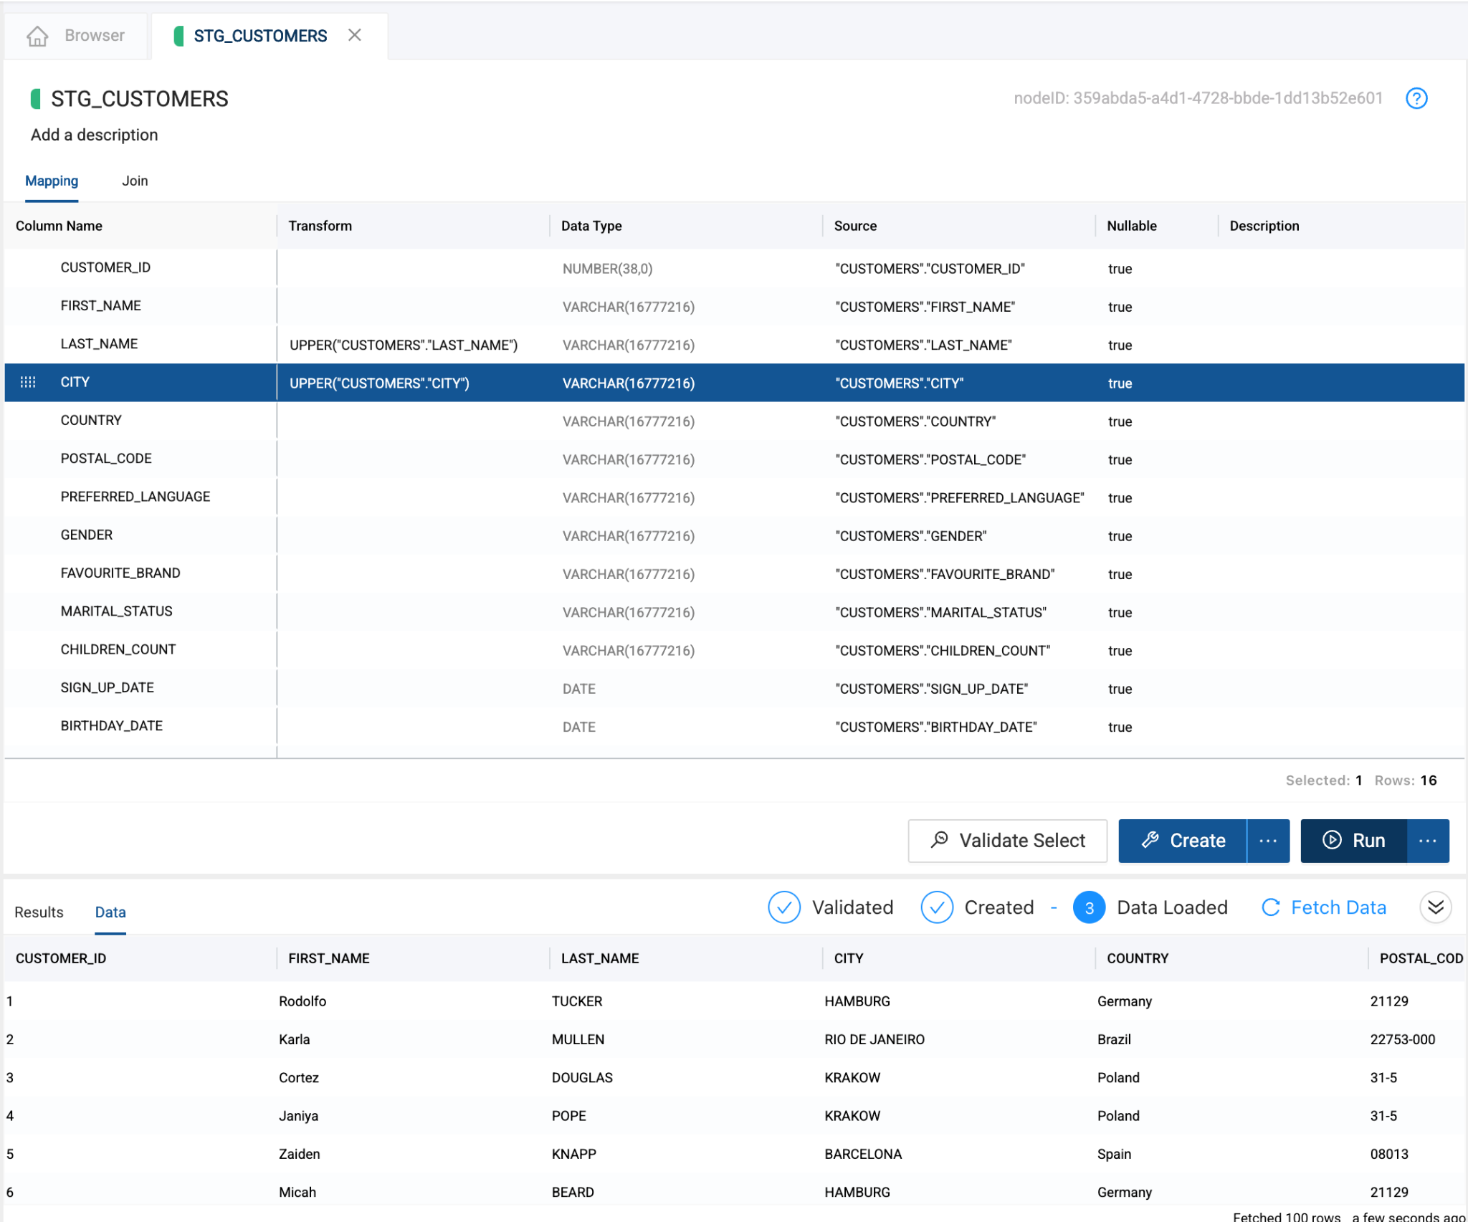Switch to the Join tab
Screen dimensions: 1468x1222
[135, 181]
